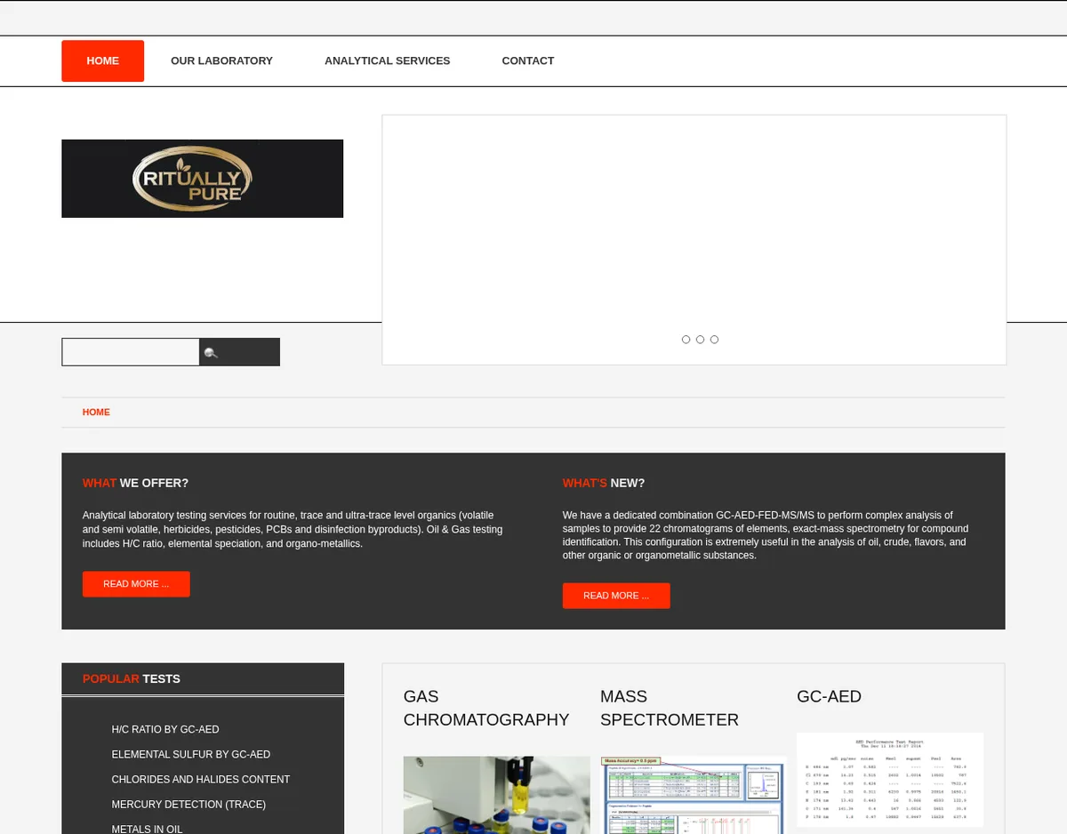Open Mercury Detection (Trace) test
This screenshot has width=1067, height=834.
coord(189,804)
